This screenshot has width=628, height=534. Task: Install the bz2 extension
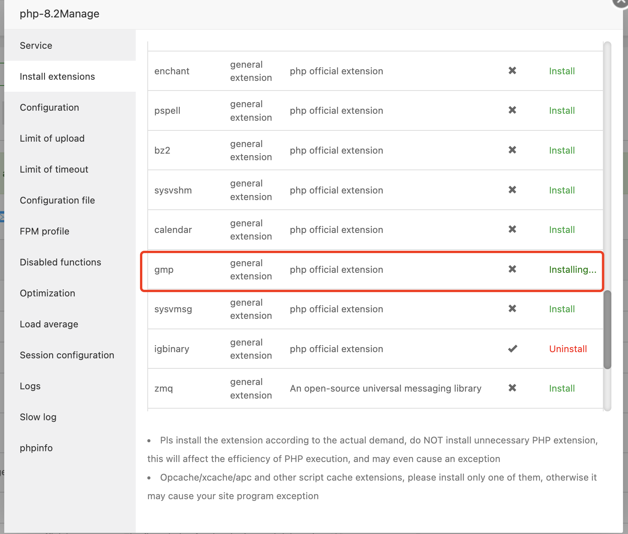coord(562,151)
